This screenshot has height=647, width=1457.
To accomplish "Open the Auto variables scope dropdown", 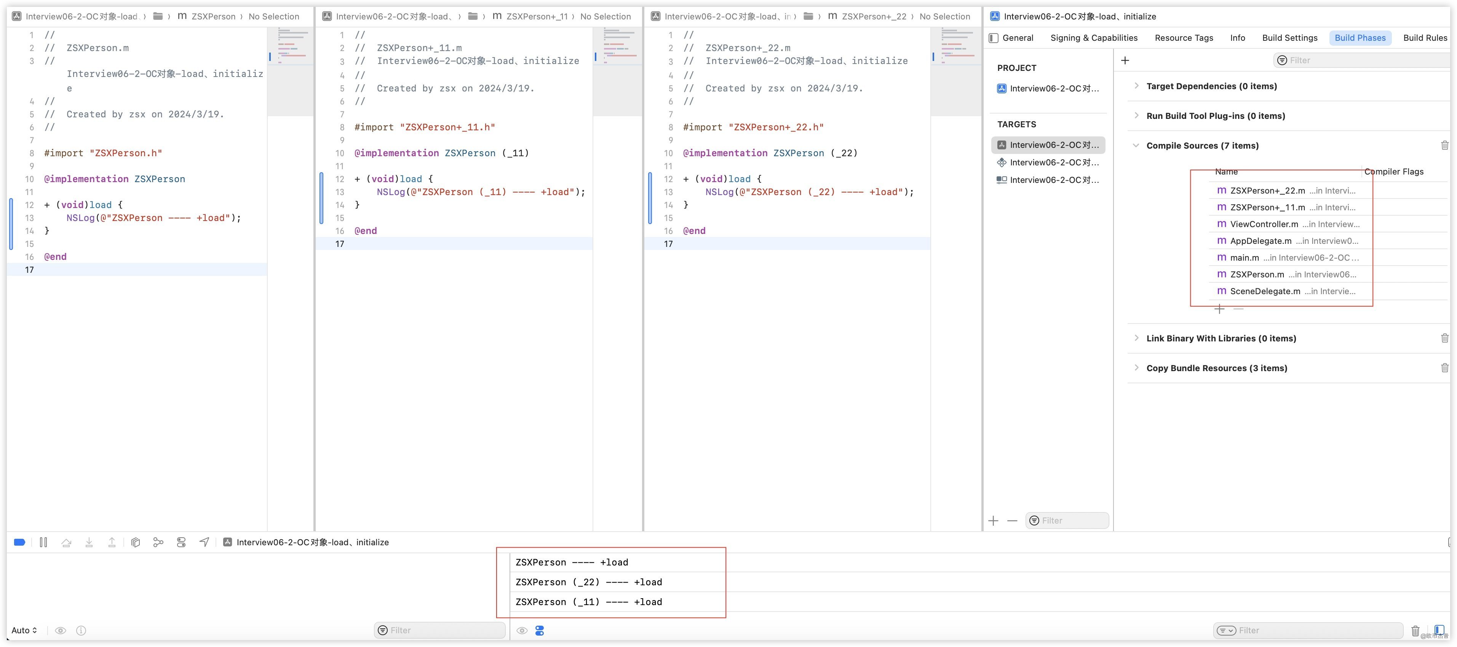I will 24,630.
